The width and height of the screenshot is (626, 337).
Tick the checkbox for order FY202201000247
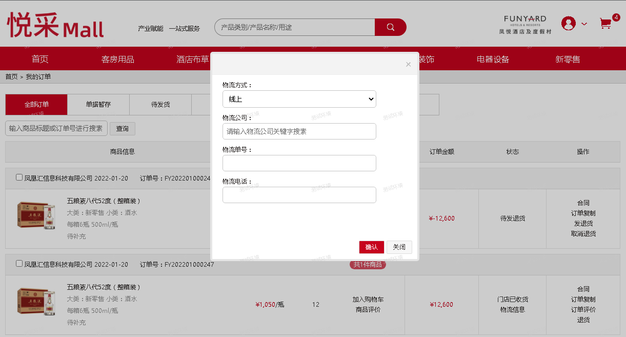point(19,264)
